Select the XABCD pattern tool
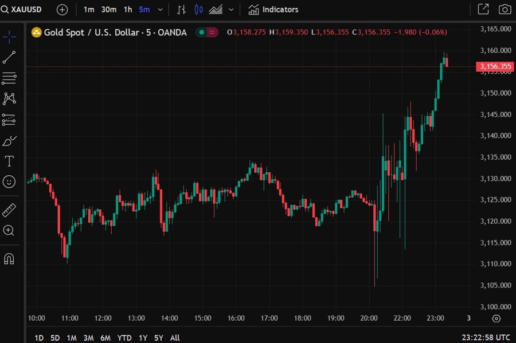Image resolution: width=516 pixels, height=343 pixels. 9,98
